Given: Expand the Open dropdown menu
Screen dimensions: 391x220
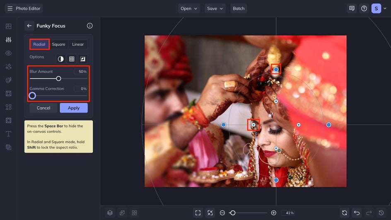Looking at the screenshot, I should pos(189,8).
